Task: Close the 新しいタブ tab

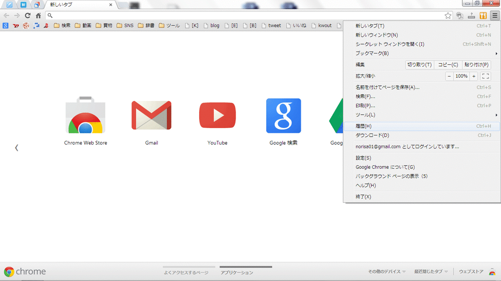Action: coord(111,5)
